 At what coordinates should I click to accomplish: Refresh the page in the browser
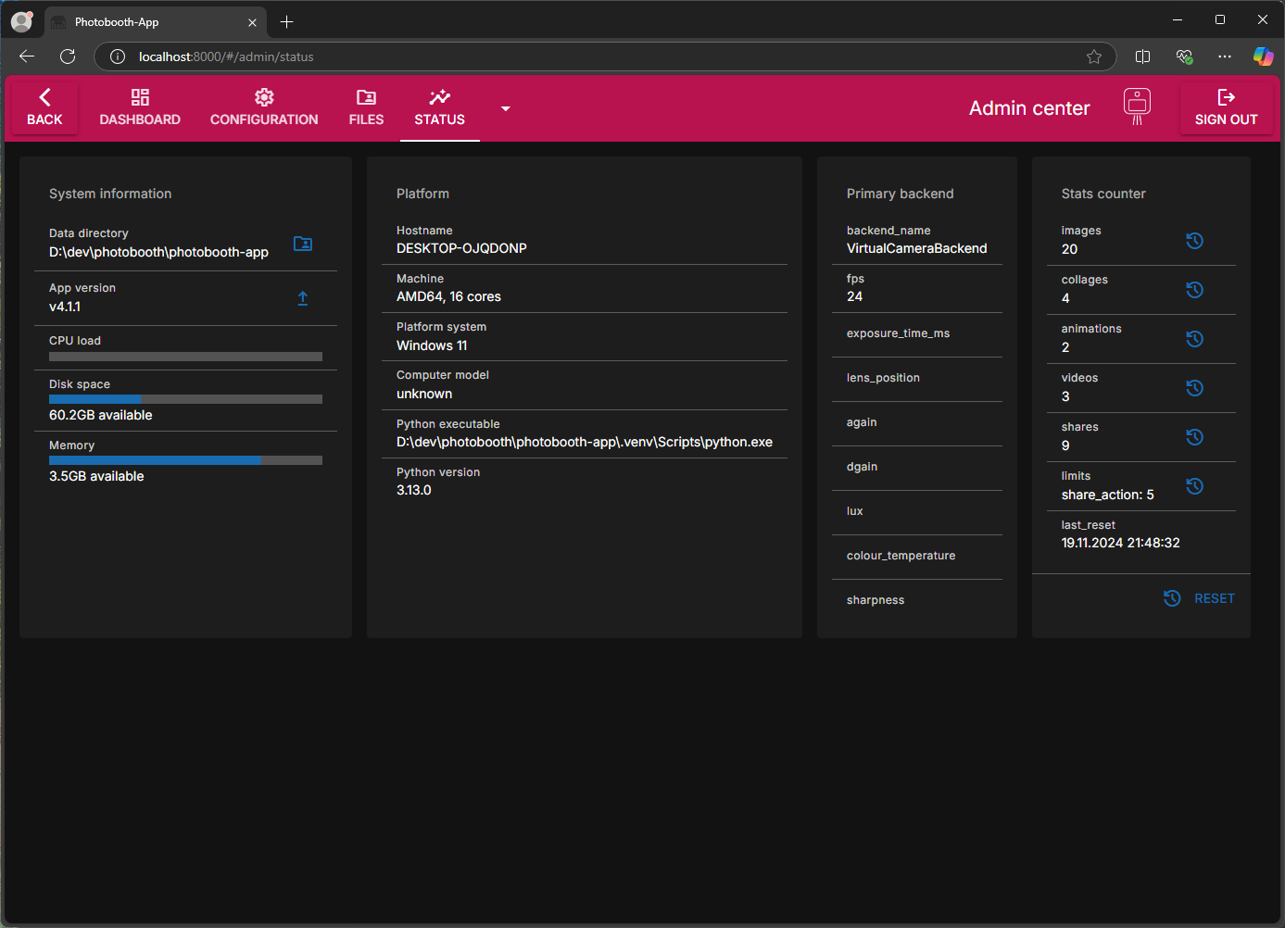click(68, 56)
